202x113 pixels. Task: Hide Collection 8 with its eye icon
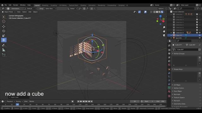[199, 33]
